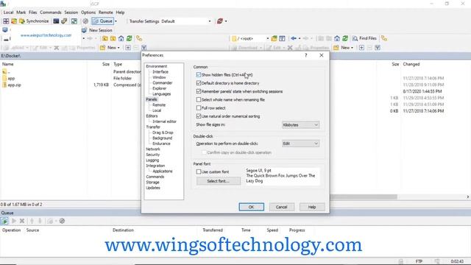Click Help button in Preferences dialog
Image resolution: width=471 pixels, height=265 pixels.
click(312, 207)
